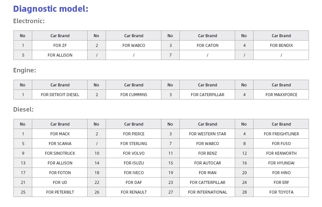
Task: Select the FOR BENDIX cell
Action: coord(281,45)
